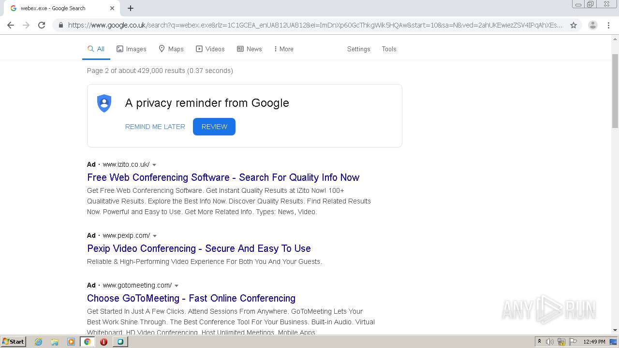Expand the More search options menu
The image size is (619, 348).
point(283,49)
